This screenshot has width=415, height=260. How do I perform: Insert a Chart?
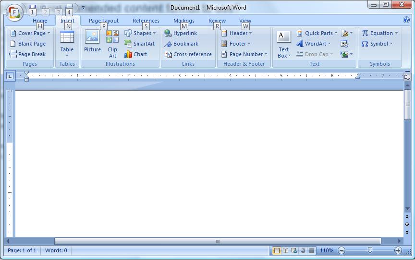(x=135, y=54)
